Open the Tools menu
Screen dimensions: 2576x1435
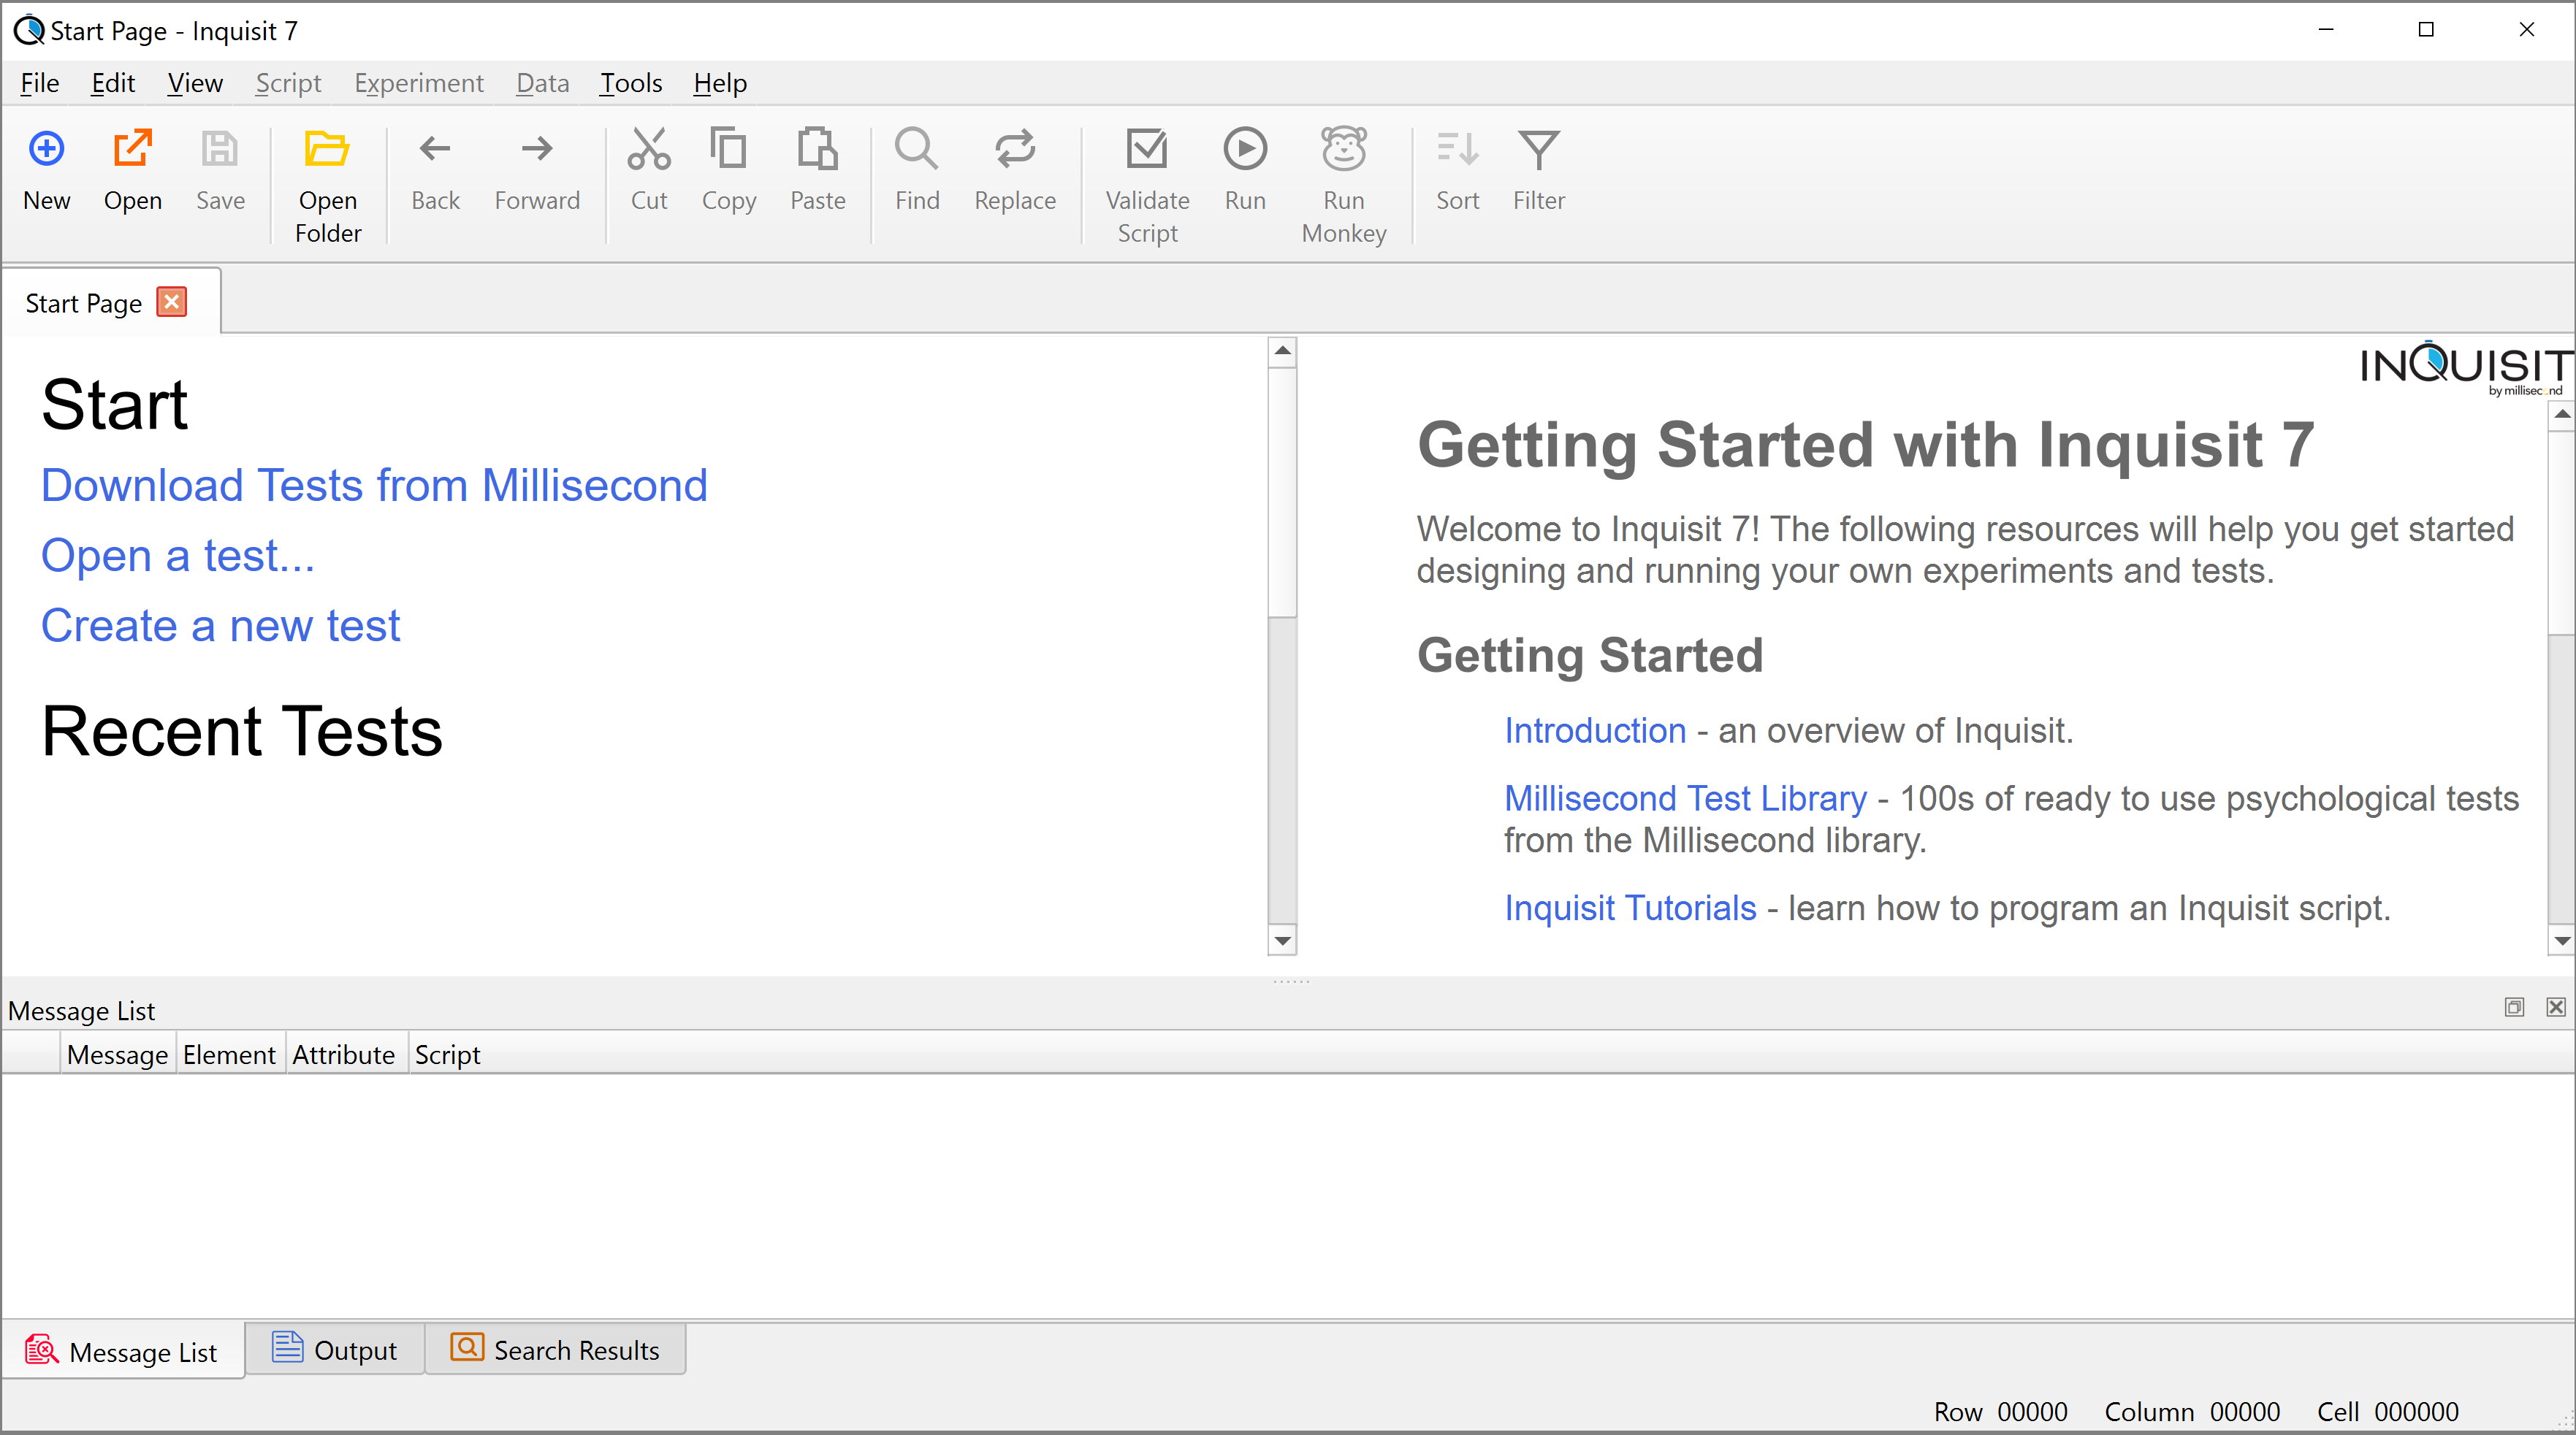[631, 83]
